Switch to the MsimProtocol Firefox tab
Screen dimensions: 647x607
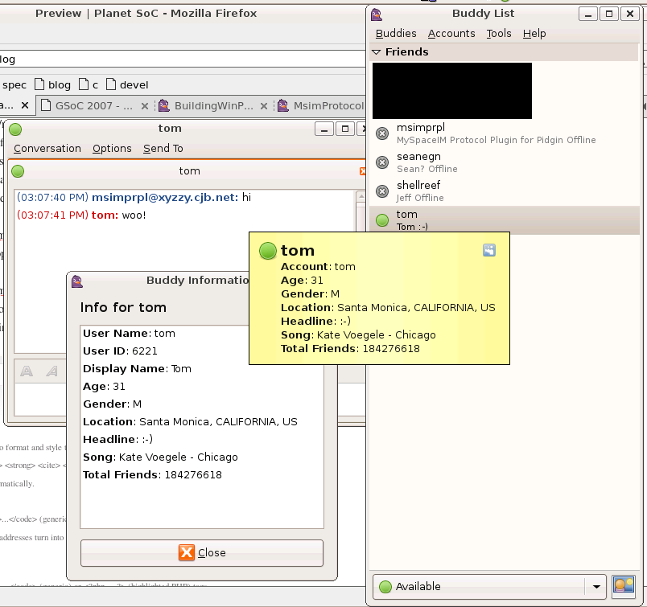pos(320,106)
